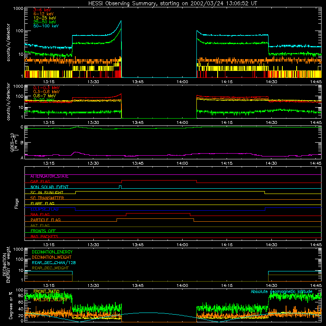
Task: Click 14:15 tick label under the decimation panel
Action: (227, 286)
